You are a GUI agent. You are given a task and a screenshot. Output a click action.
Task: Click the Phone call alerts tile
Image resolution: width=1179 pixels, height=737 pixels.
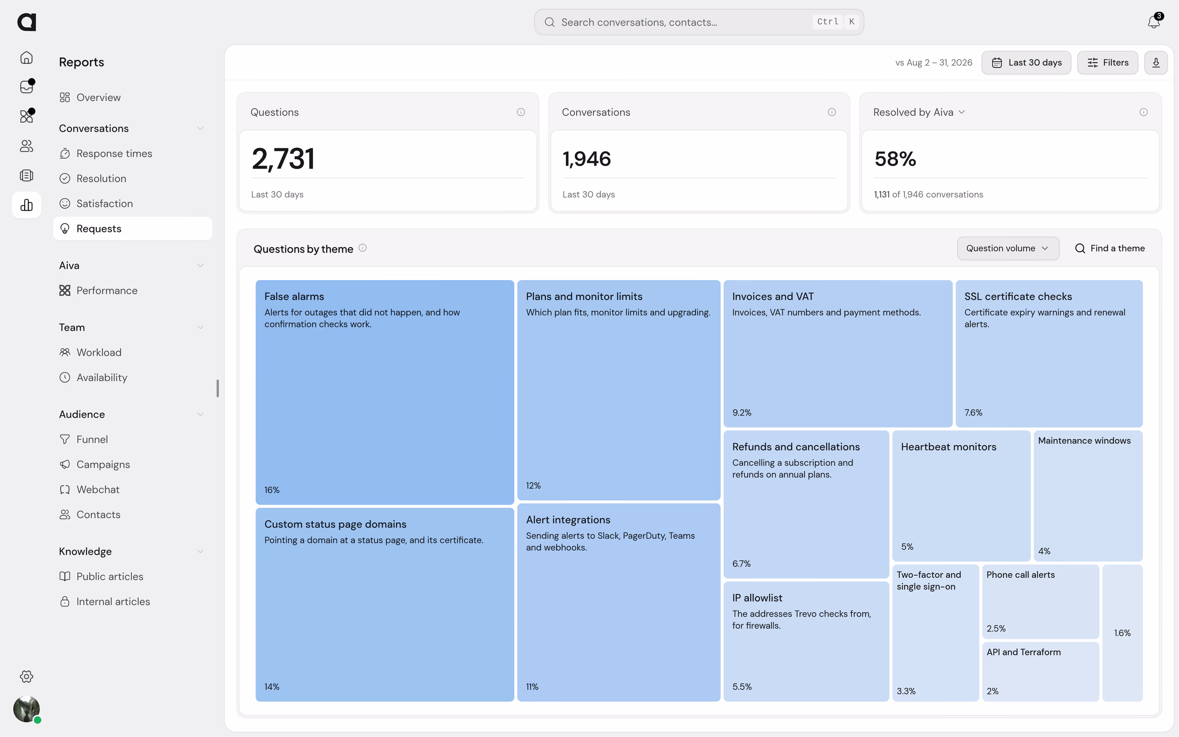1040,601
